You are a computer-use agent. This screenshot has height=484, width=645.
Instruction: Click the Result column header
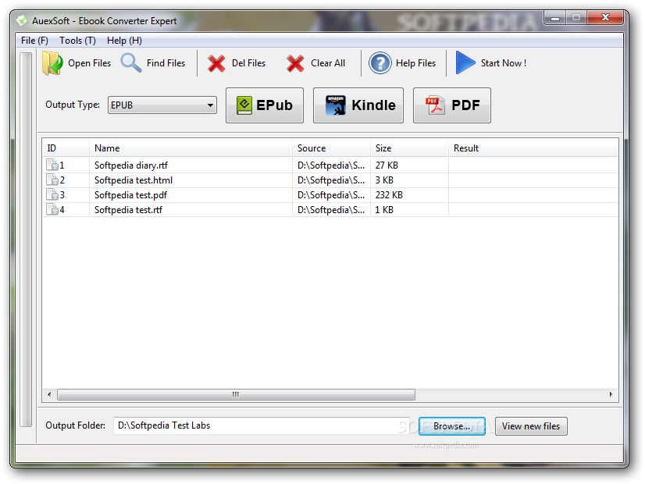click(x=533, y=148)
